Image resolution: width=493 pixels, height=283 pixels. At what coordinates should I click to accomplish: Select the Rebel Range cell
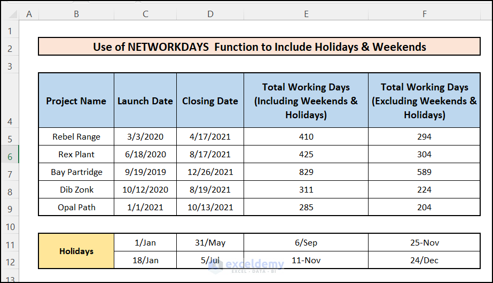76,136
